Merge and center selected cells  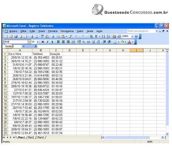pyautogui.click(x=73, y=42)
